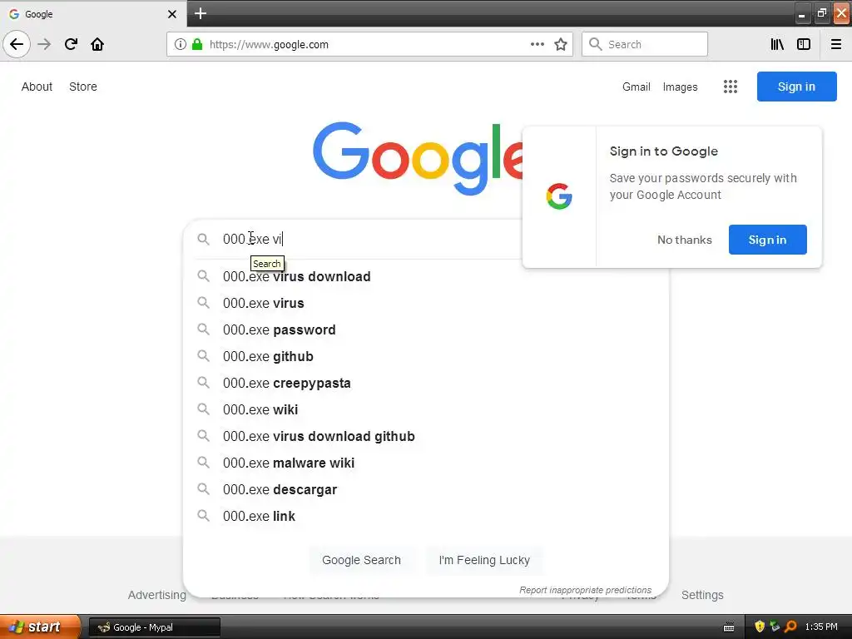Screen dimensions: 852x639
Task: Click the magnifier in browser search bar
Action: coord(596,44)
